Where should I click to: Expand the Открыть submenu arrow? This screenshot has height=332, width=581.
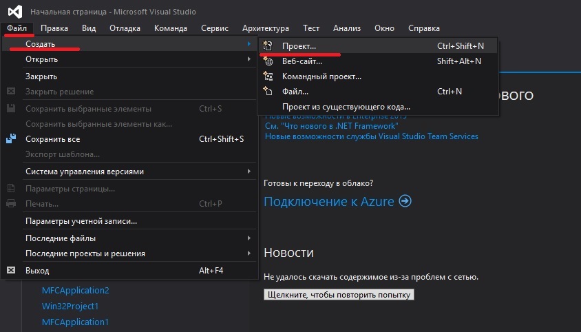pyautogui.click(x=249, y=59)
